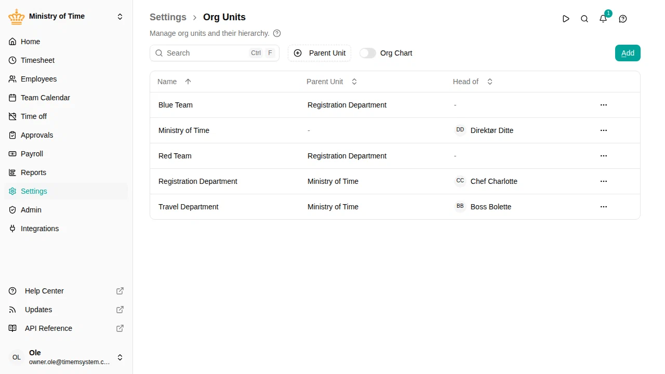Sort by the Name column header
This screenshot has height=374, width=665.
(x=175, y=82)
